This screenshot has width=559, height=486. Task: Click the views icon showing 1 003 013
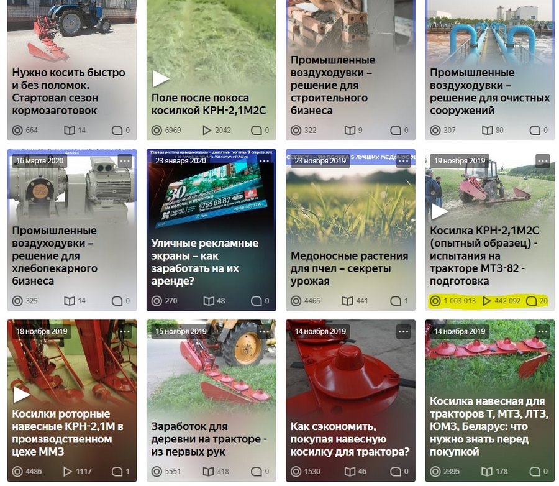coord(435,301)
